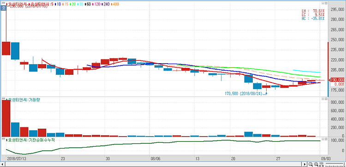346x167 pixels.
Task: Click the 27 date axis label
Action: (279, 158)
